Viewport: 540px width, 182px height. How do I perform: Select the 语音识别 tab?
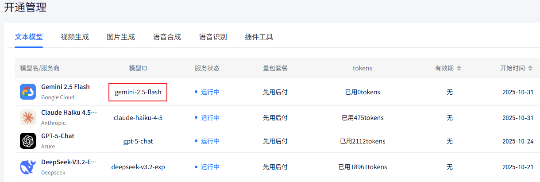pyautogui.click(x=213, y=37)
